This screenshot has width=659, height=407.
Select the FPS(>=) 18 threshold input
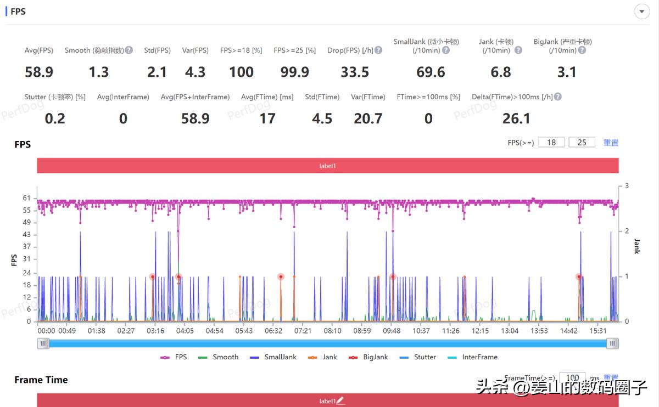[551, 142]
